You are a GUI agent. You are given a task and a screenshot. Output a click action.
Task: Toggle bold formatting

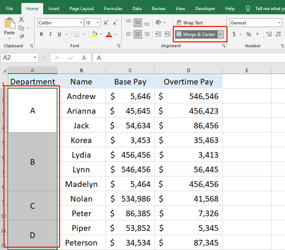pyautogui.click(x=41, y=34)
